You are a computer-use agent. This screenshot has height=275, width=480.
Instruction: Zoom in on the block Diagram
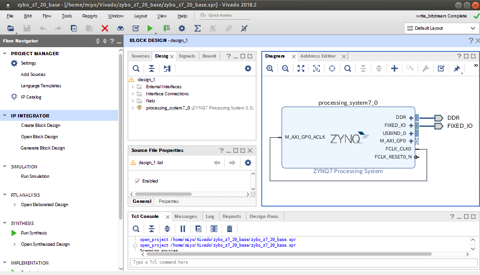click(x=270, y=68)
